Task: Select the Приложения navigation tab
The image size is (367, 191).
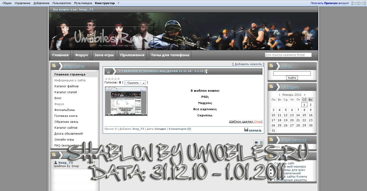Action: [x=132, y=55]
